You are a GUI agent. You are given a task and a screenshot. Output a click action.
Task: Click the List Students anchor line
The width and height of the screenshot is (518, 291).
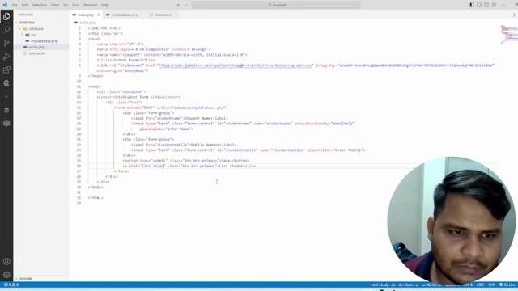click(x=189, y=166)
